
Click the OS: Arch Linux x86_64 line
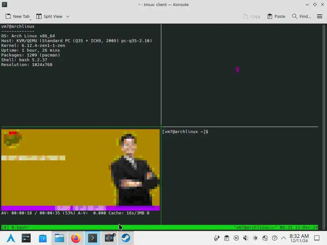[x=28, y=36]
